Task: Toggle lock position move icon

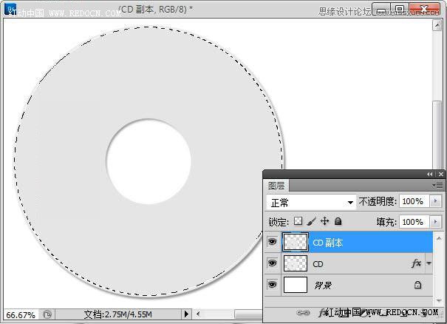Action: coord(324,221)
